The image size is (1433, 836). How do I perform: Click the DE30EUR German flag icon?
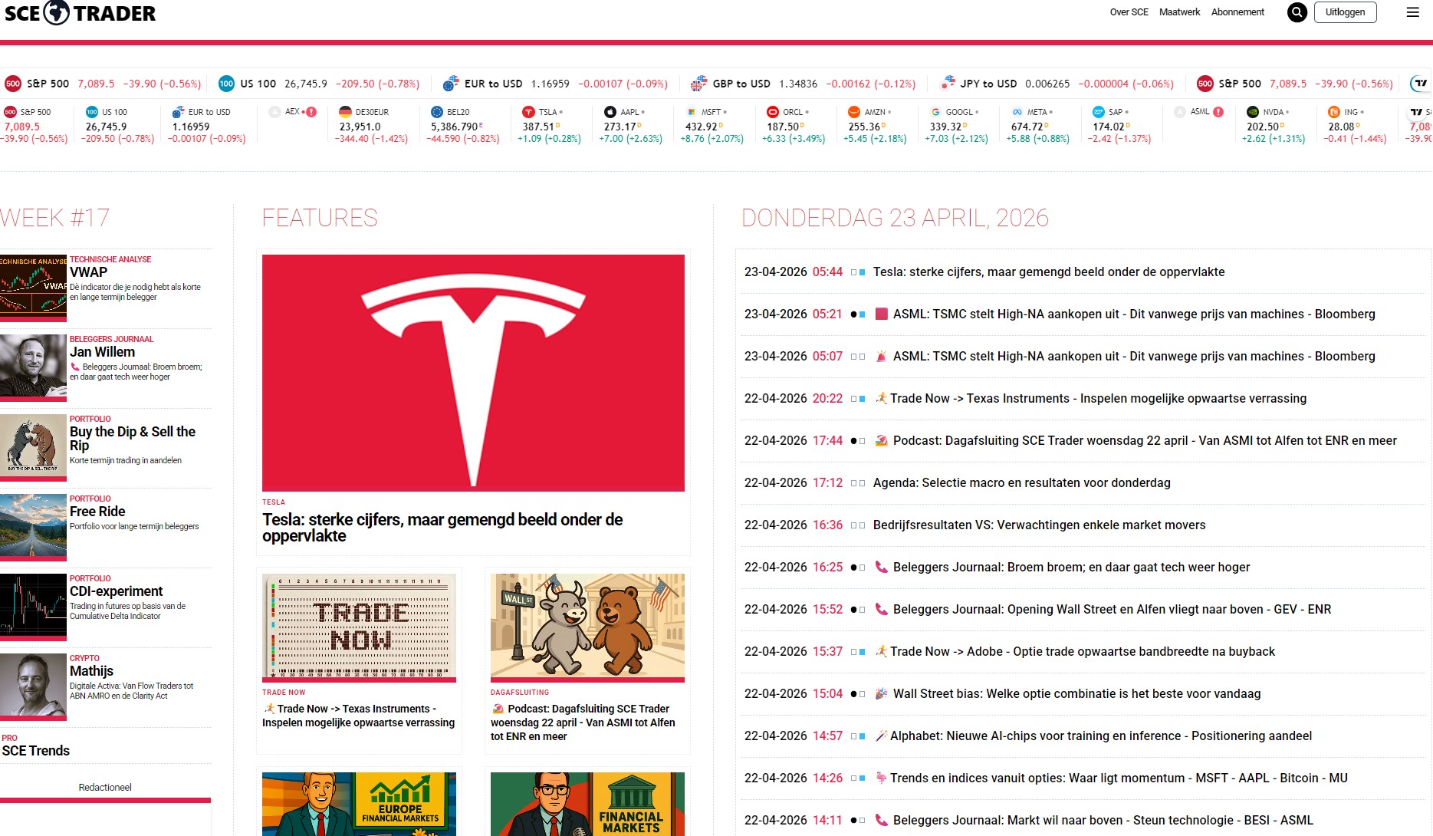click(x=345, y=112)
